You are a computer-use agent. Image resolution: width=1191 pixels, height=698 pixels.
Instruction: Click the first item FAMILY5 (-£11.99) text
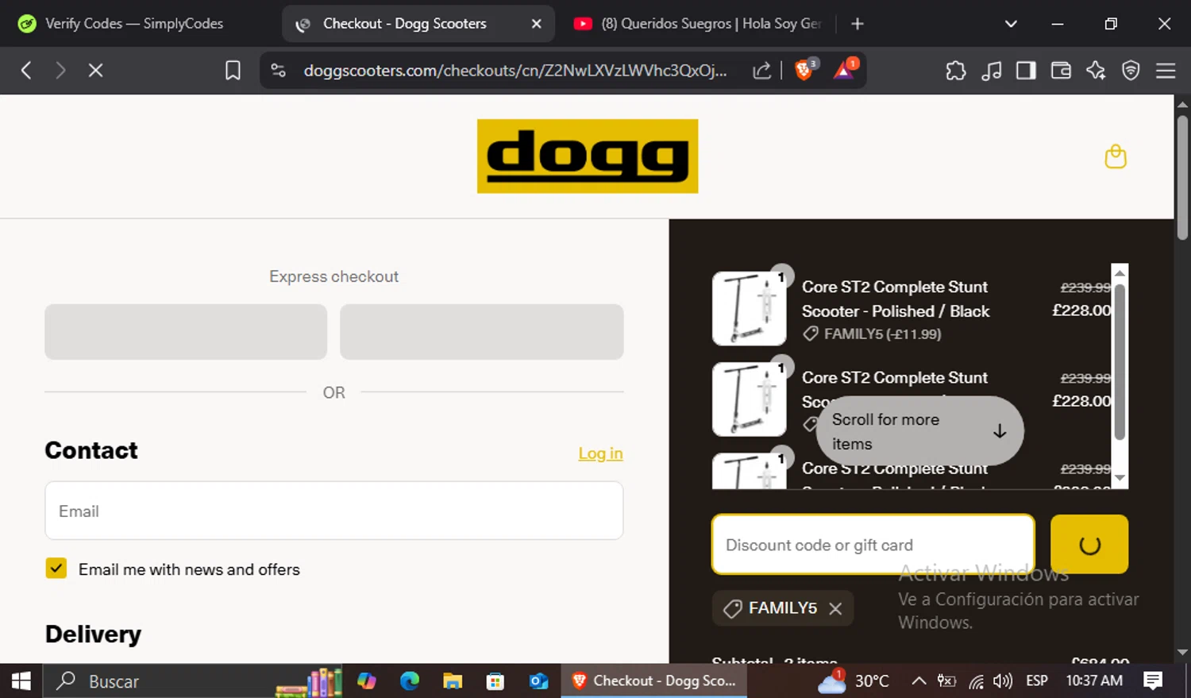pyautogui.click(x=882, y=334)
